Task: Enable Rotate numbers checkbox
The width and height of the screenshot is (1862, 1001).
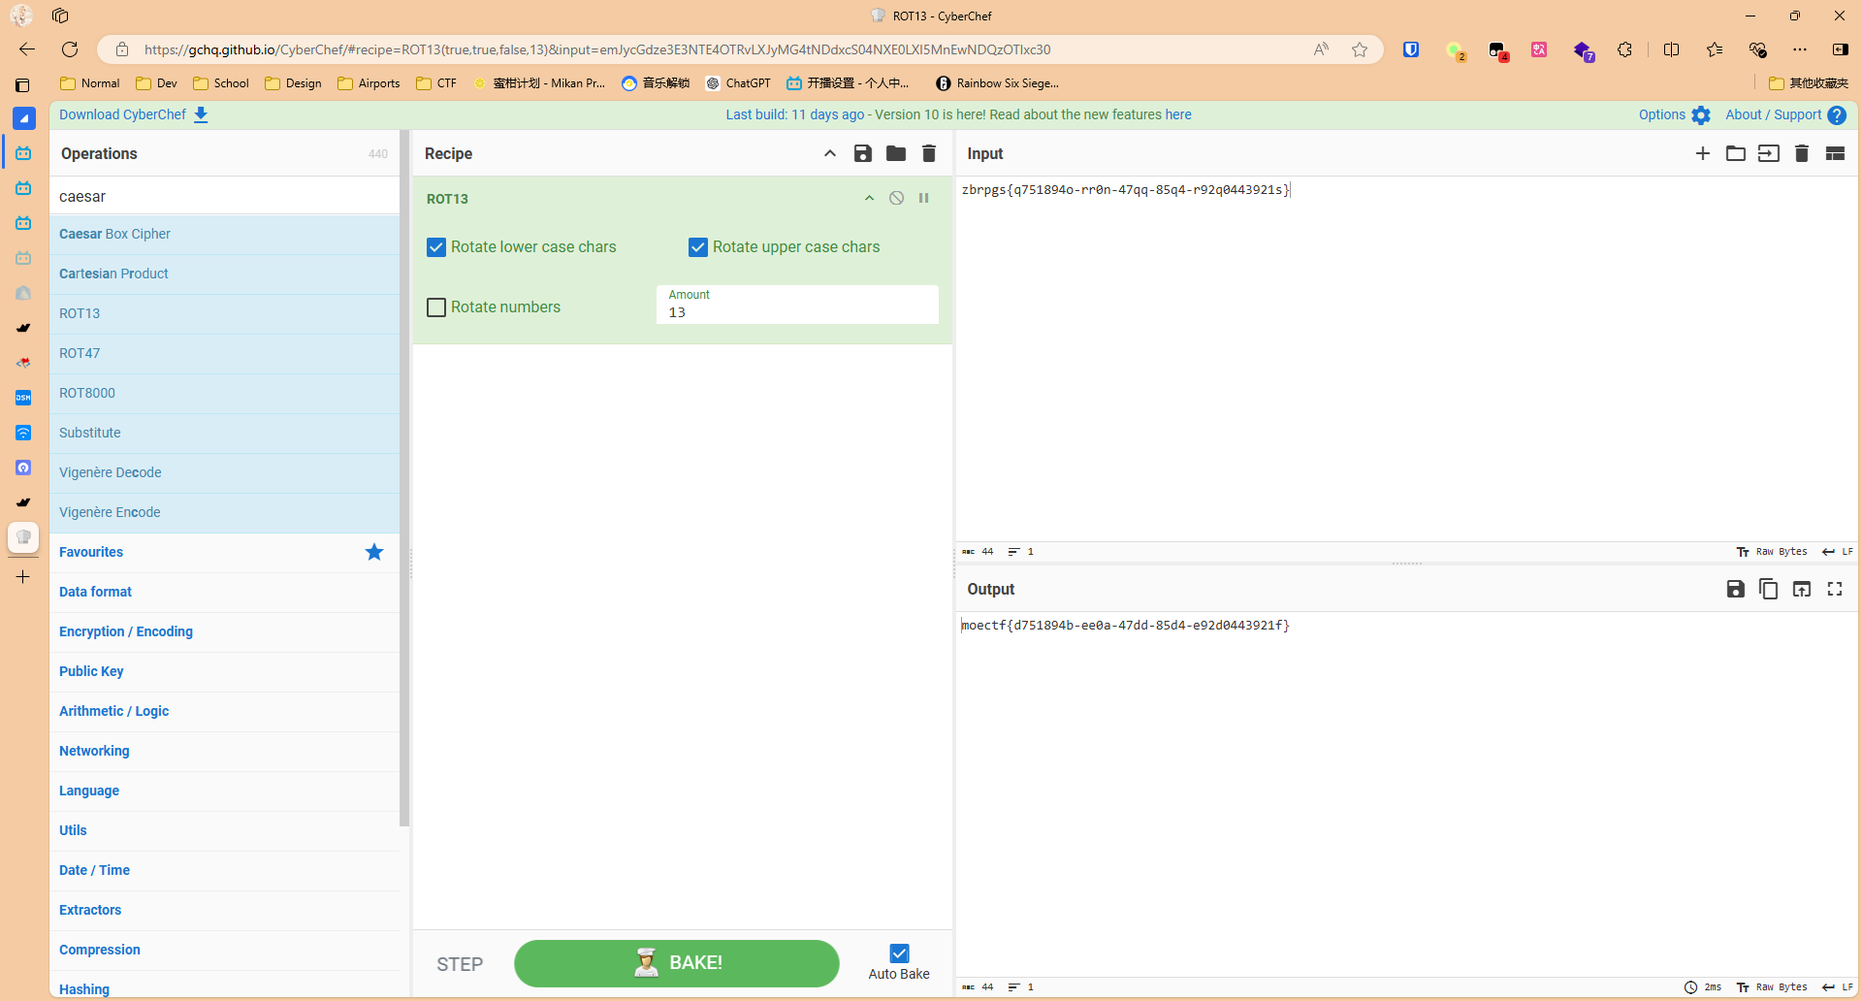Action: click(x=436, y=307)
